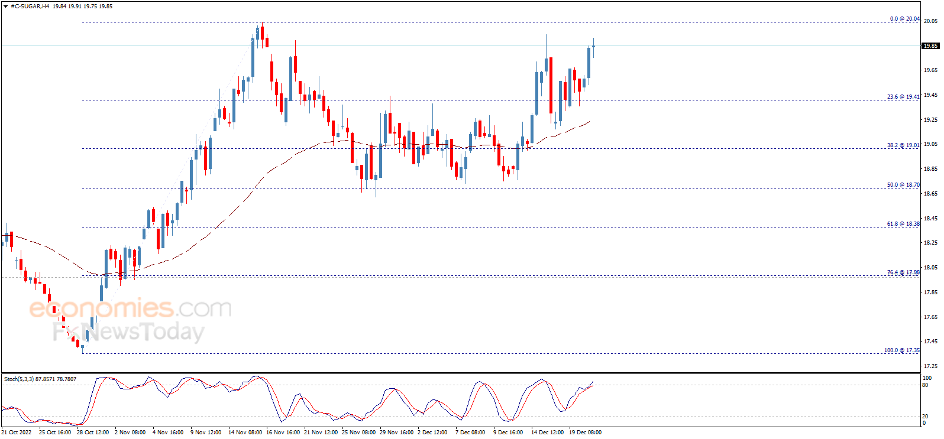Click the OHLC values 19.84 19.91 19.75 19.85
944x439 pixels.
[82, 6]
